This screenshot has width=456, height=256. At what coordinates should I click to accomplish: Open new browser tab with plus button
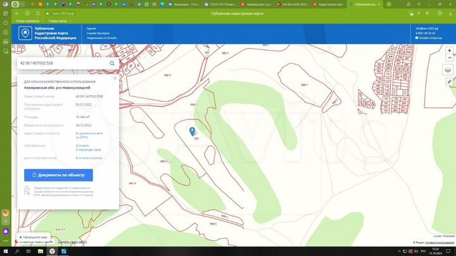pyautogui.click(x=388, y=4)
